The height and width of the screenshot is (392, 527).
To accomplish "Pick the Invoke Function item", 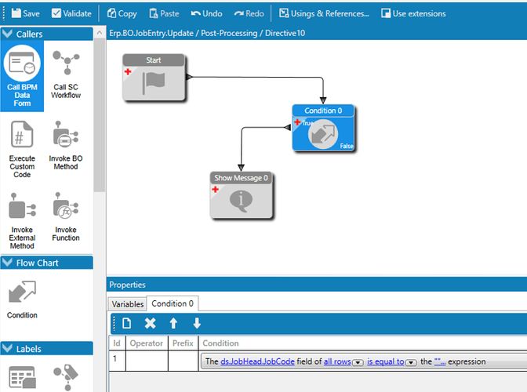I will pyautogui.click(x=66, y=217).
